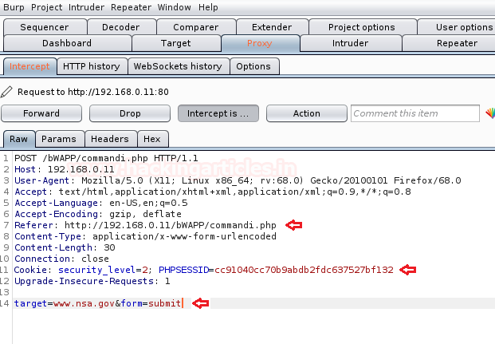Switch to the Params view tab
This screenshot has height=344, width=495.
point(59,139)
